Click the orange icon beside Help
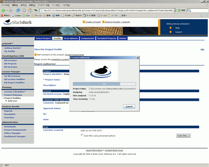 171,28
